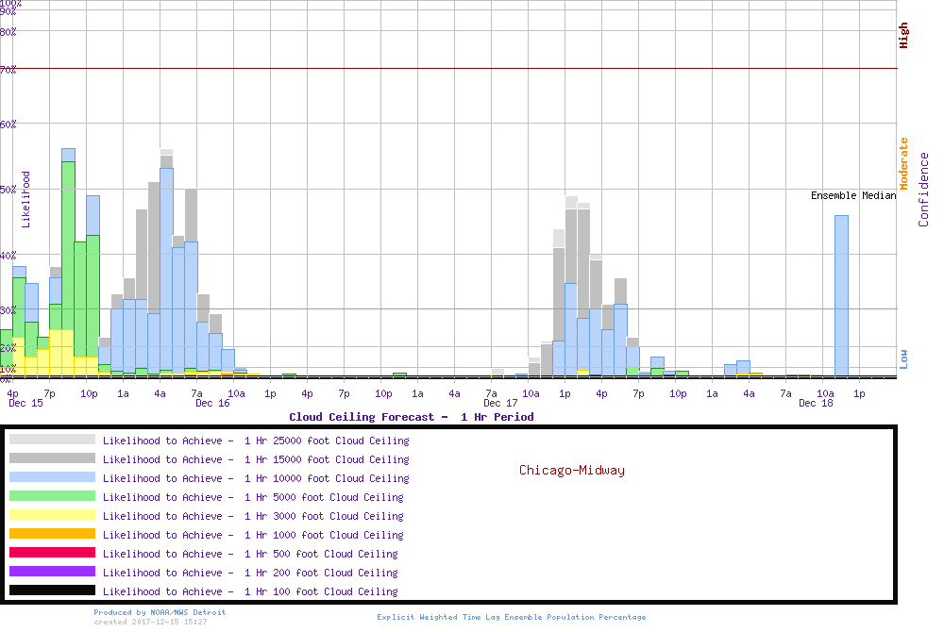Screen dimensions: 944x632
Task: Select the Dec 16 date axis label
Action: pos(212,404)
